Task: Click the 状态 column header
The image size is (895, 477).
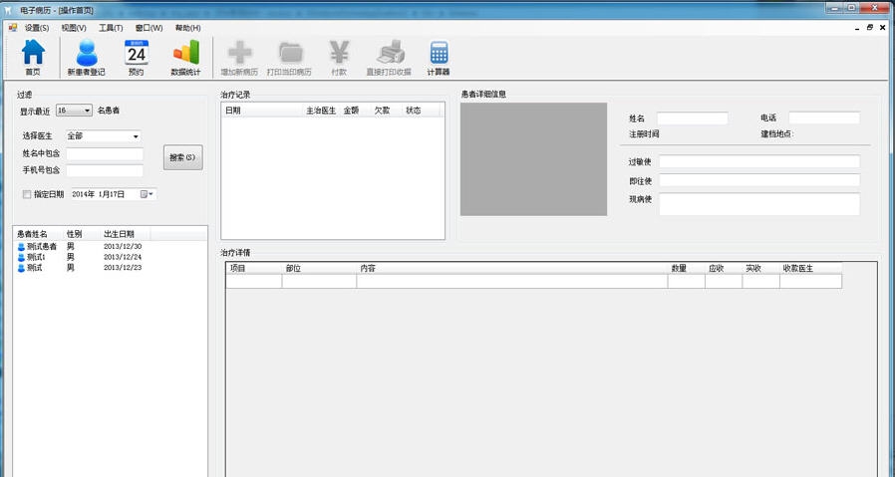Action: pyautogui.click(x=421, y=111)
